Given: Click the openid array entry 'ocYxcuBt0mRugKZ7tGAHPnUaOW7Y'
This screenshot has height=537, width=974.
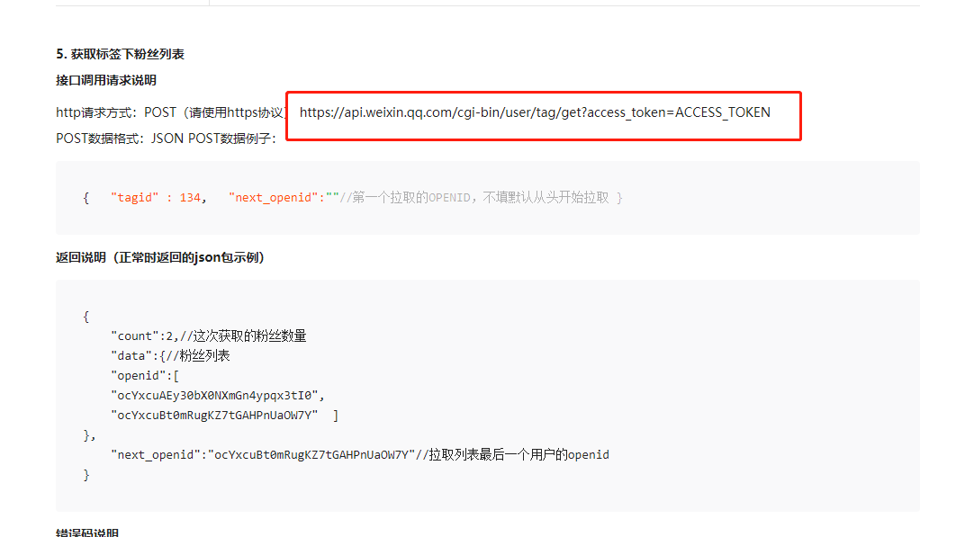Looking at the screenshot, I should 214,416.
